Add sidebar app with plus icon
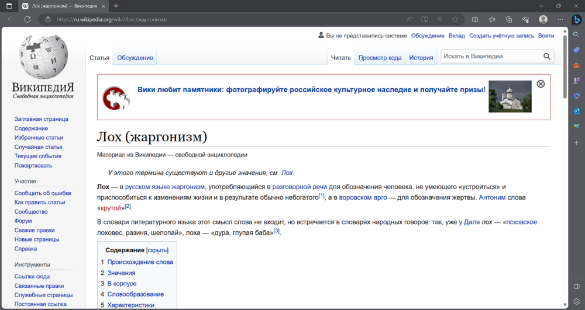Screen dimensions: 585x310 coord(576,142)
